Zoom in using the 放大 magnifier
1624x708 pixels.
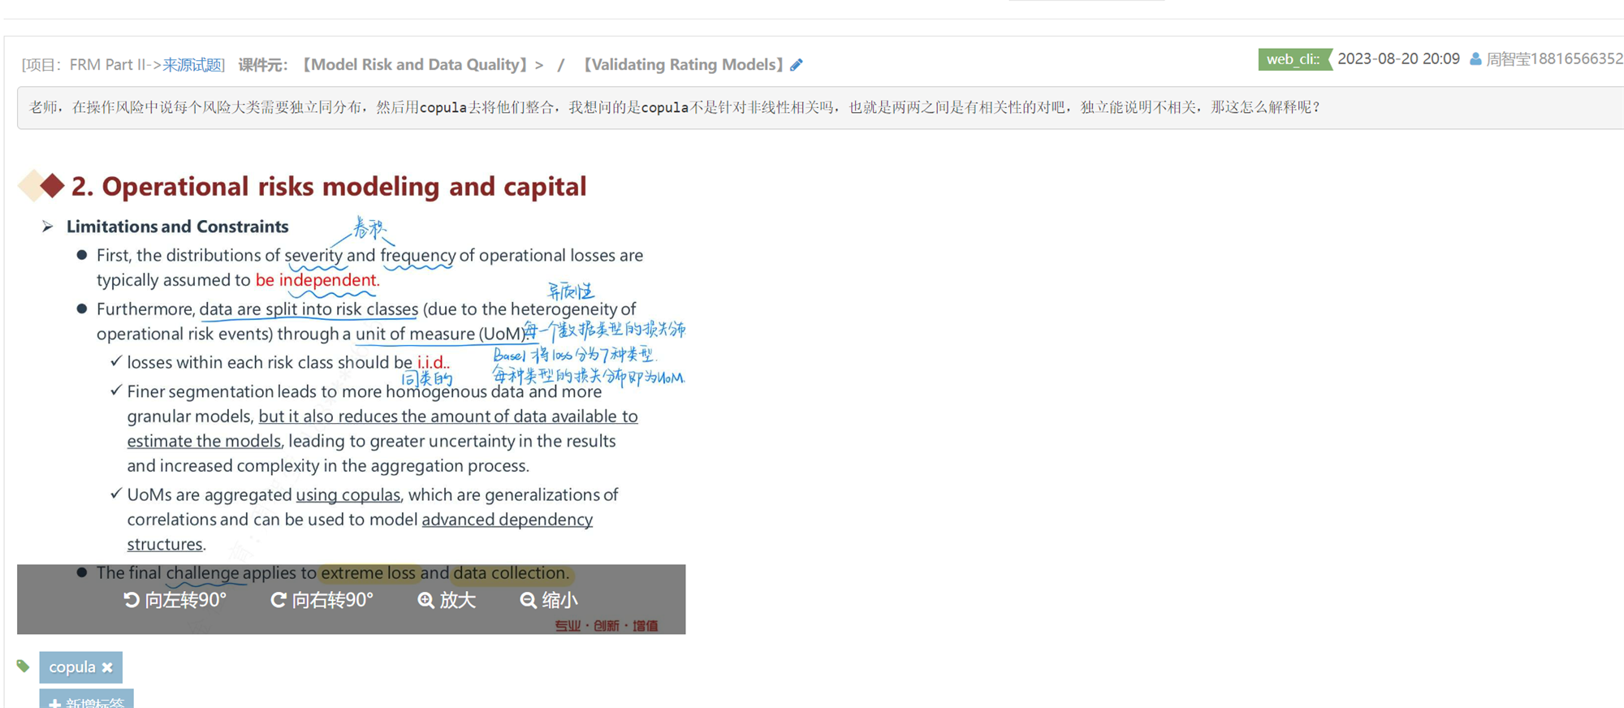coord(447,600)
